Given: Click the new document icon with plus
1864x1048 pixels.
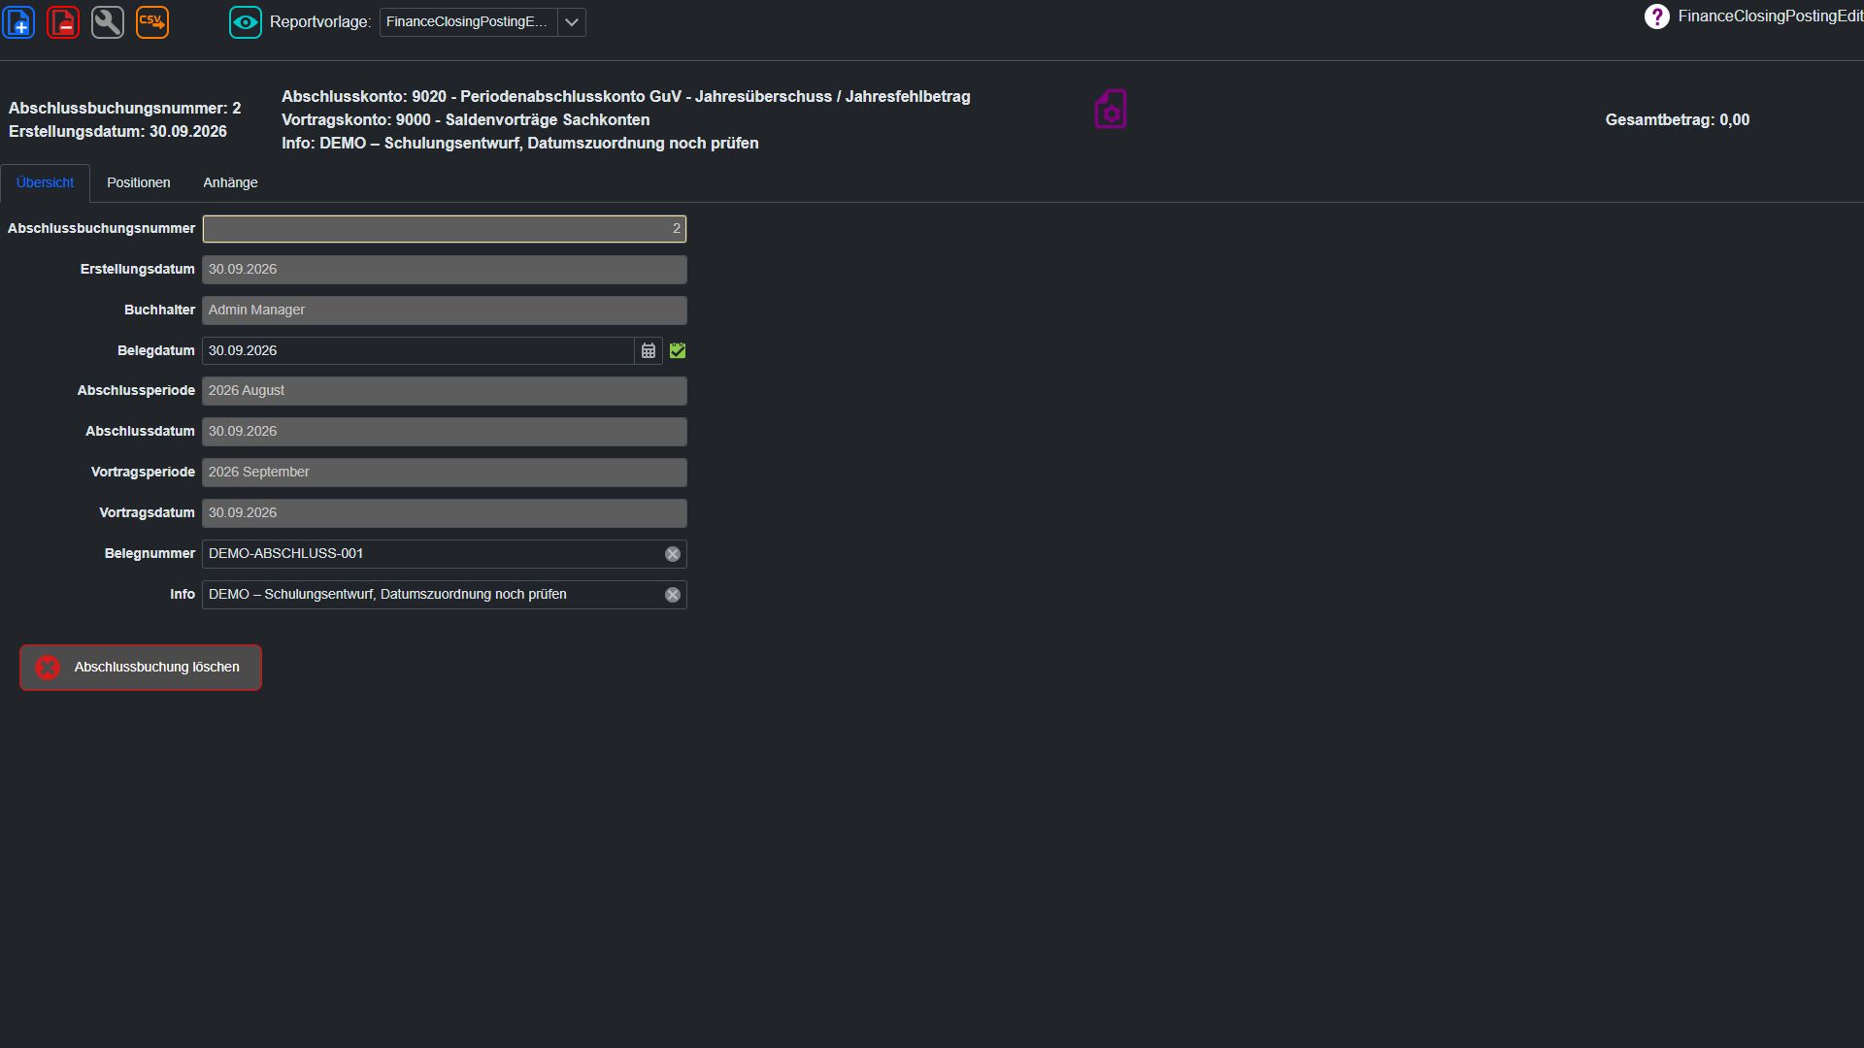Looking at the screenshot, I should click(18, 21).
